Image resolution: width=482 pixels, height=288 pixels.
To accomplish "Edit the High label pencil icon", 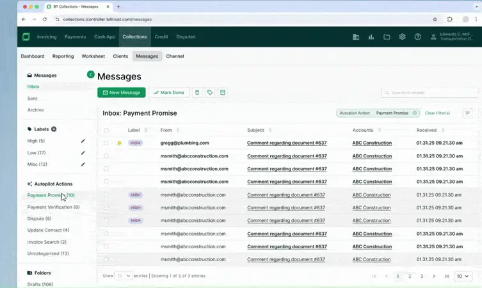I will coord(83,141).
